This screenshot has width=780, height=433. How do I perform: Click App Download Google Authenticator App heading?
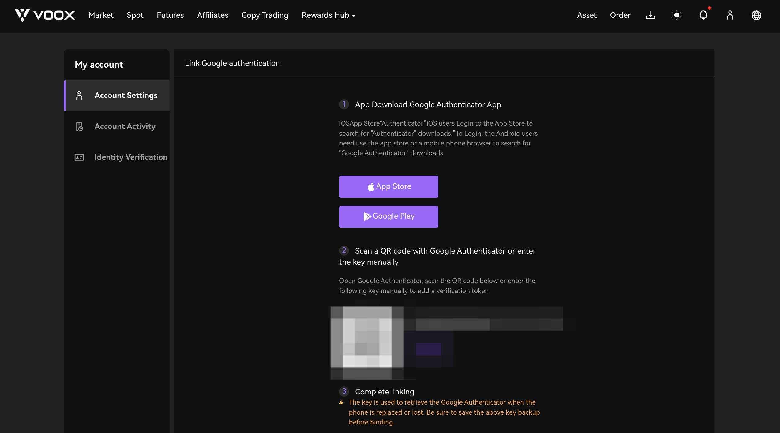[x=428, y=104]
